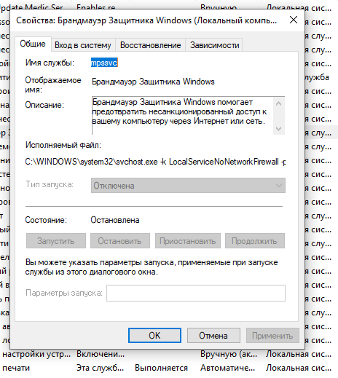Viewport: 338px width, 378px height.
Task: Expand the Тип запуска dropdown arrow
Action: click(x=279, y=186)
